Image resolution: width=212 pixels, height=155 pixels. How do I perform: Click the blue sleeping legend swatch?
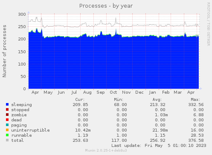[x=7, y=104]
